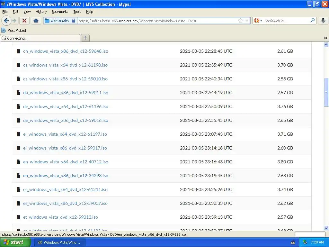Download es_windows_vista_x86_dvd_x12-59037.iso
Viewport: 329px width, 247px height.
[x=65, y=204]
